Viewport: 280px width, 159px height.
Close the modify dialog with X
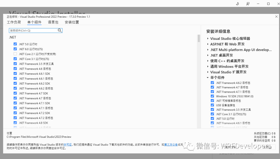click(276, 17)
